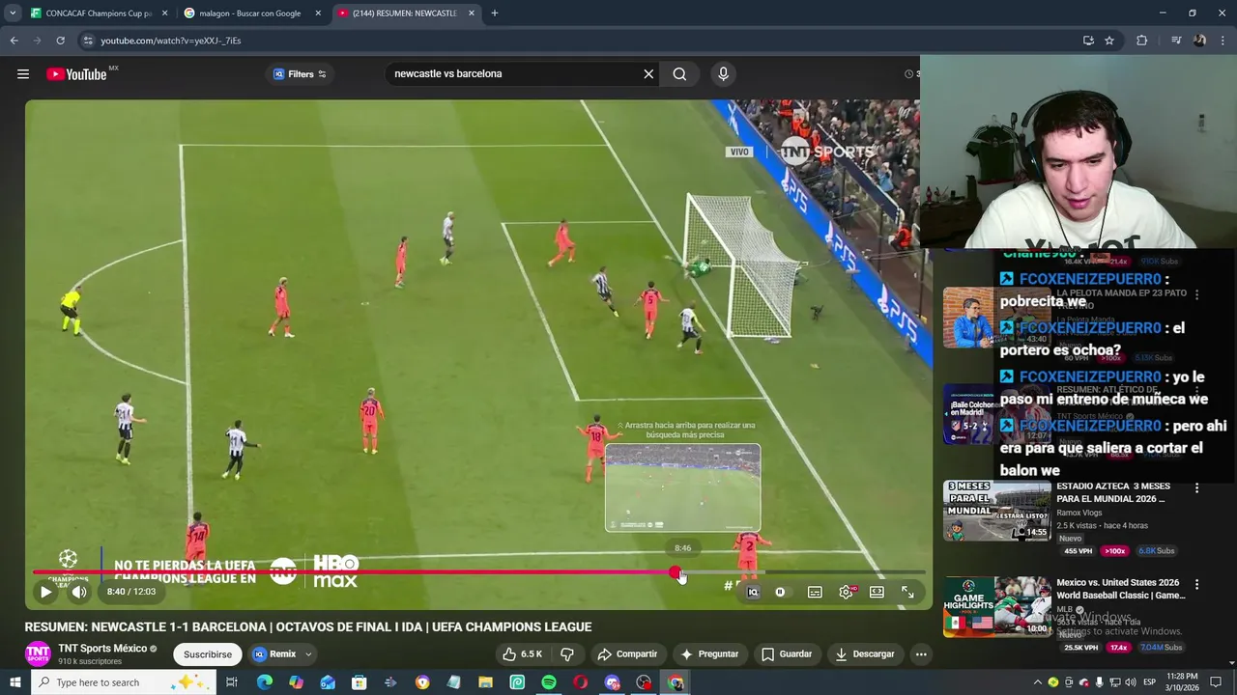The width and height of the screenshot is (1237, 695).
Task: Open more actions three-dot menu under video
Action: pyautogui.click(x=921, y=653)
